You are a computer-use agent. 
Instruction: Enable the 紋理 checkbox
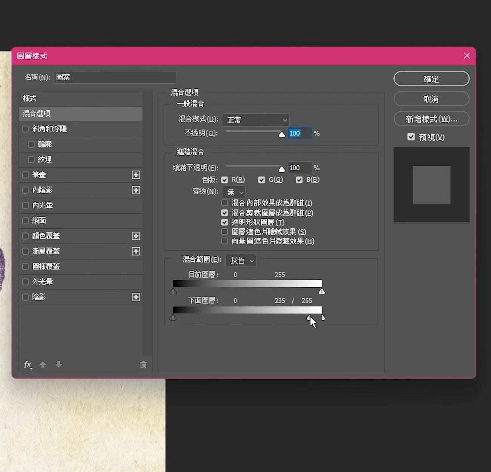click(31, 159)
